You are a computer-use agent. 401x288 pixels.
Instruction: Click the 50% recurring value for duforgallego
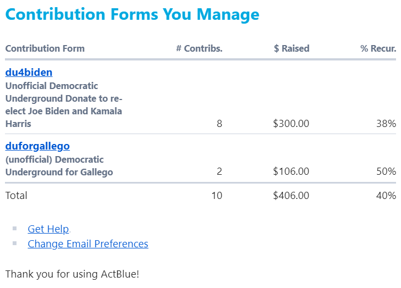(386, 171)
